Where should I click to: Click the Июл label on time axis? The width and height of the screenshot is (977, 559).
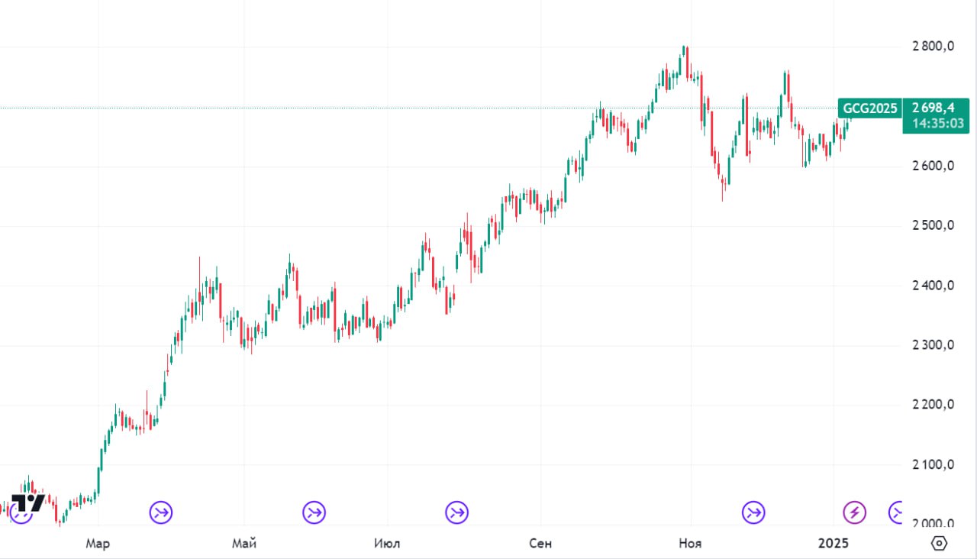[x=387, y=544]
